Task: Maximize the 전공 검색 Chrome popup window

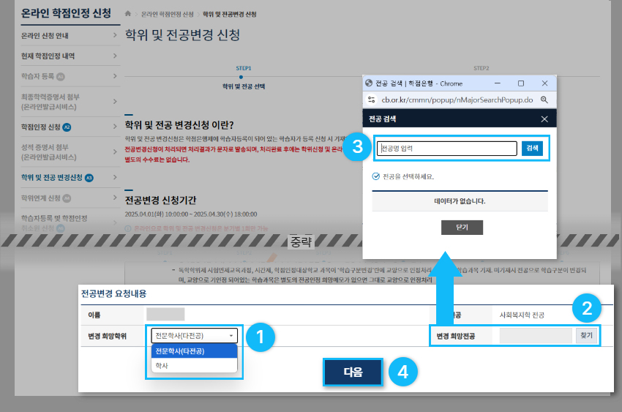Action: tap(521, 83)
